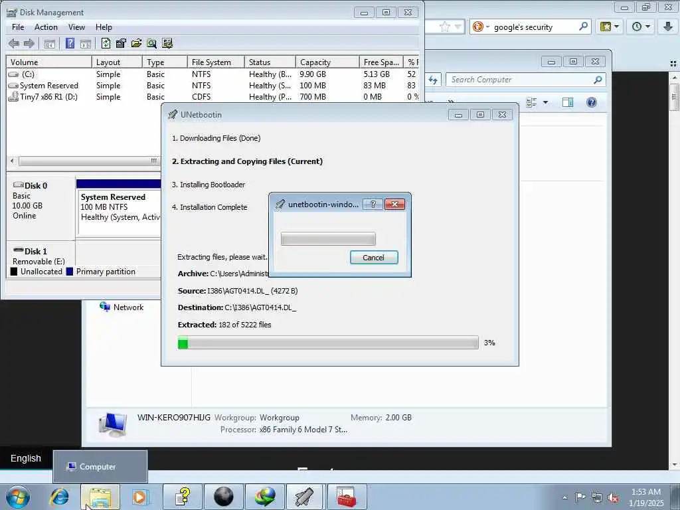The image size is (680, 510).
Task: Toggle Show/Hide Console Tree icon in Disk Management
Action: (49, 43)
